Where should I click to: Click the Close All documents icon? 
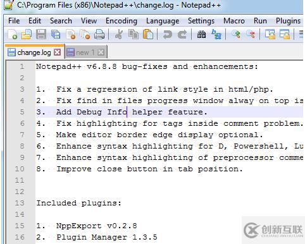point(85,34)
